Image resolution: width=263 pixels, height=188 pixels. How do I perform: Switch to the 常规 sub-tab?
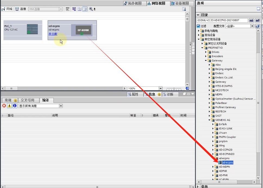10,100
